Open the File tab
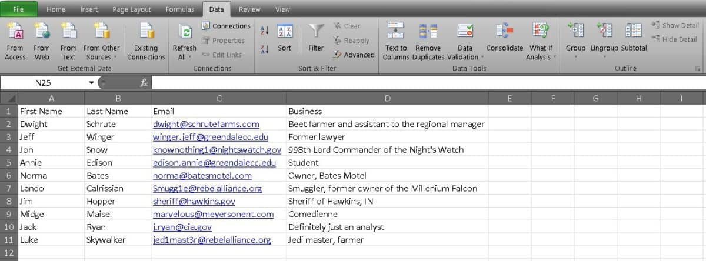The image size is (706, 261). (18, 9)
